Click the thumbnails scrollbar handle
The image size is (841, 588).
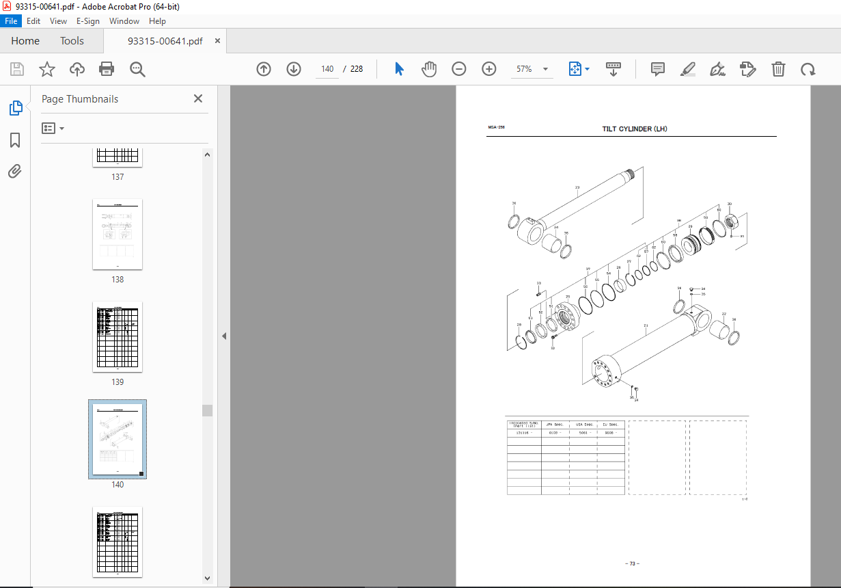coord(207,410)
